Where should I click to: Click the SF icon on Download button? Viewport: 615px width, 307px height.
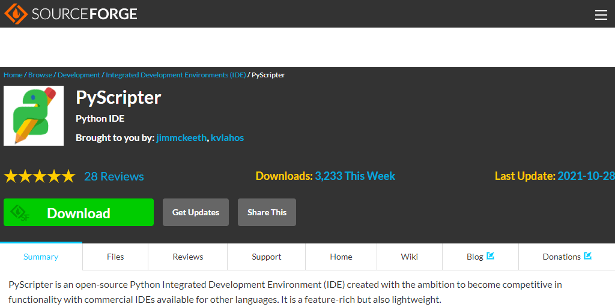pos(21,213)
